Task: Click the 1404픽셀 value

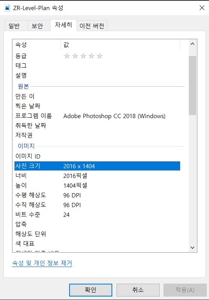Action: click(75, 186)
